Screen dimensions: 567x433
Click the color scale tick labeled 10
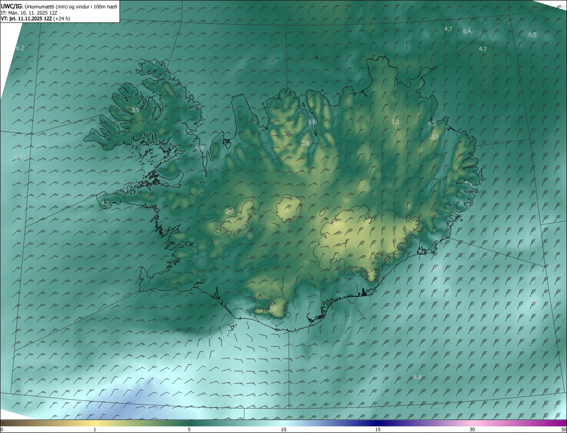pos(283,429)
